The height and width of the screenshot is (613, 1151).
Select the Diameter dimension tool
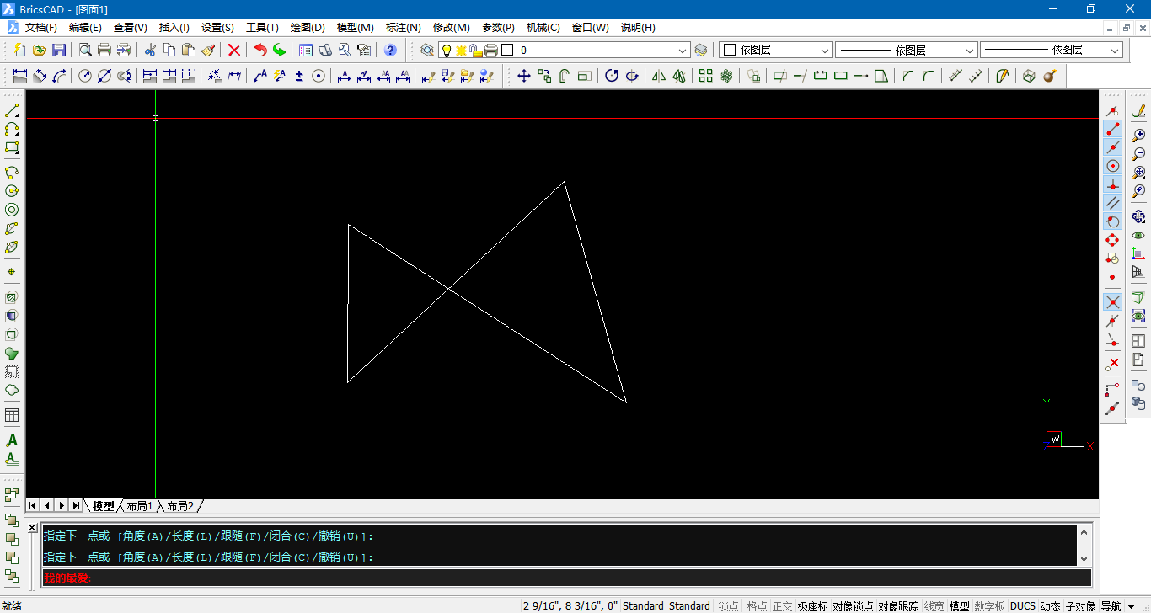coord(104,76)
